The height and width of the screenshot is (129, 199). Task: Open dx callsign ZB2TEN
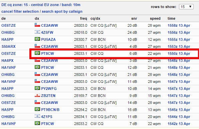48,96
